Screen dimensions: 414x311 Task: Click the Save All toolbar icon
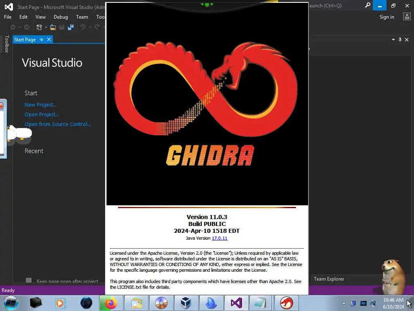point(71,27)
